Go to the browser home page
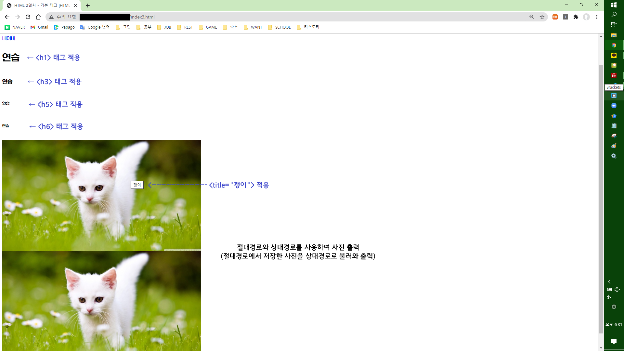Image resolution: width=624 pixels, height=351 pixels. (x=38, y=17)
